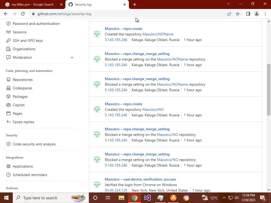
Task: Click the Code security shield icon
Action: (x=8, y=144)
